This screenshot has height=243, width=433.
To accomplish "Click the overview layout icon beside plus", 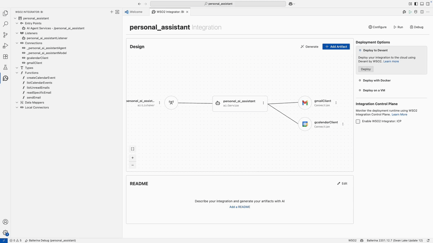I will (117, 12).
